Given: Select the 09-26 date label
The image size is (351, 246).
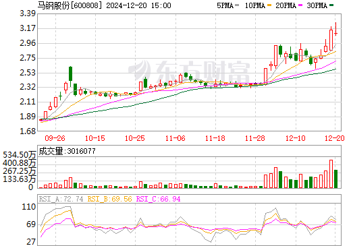Looking at the screenshot, I should click(55, 138).
